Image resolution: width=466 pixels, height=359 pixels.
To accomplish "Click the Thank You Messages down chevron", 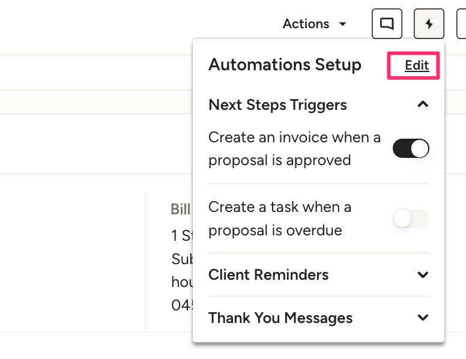I will click(x=423, y=318).
